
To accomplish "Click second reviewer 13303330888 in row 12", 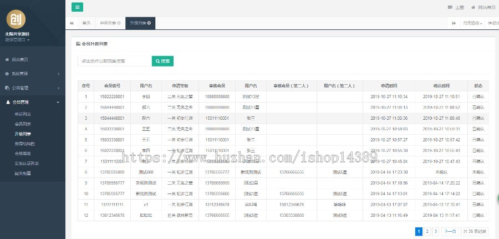I will [x=292, y=216].
